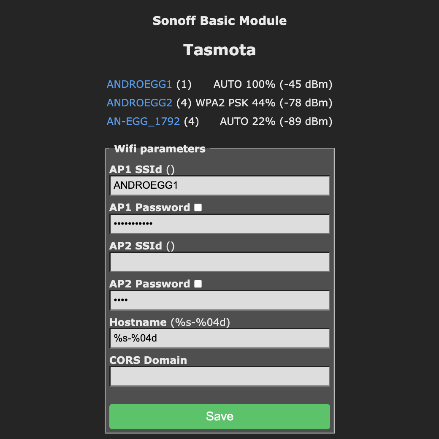439x439 pixels.
Task: Choose the ANDROEGG2 WiFi network
Action: (x=139, y=103)
